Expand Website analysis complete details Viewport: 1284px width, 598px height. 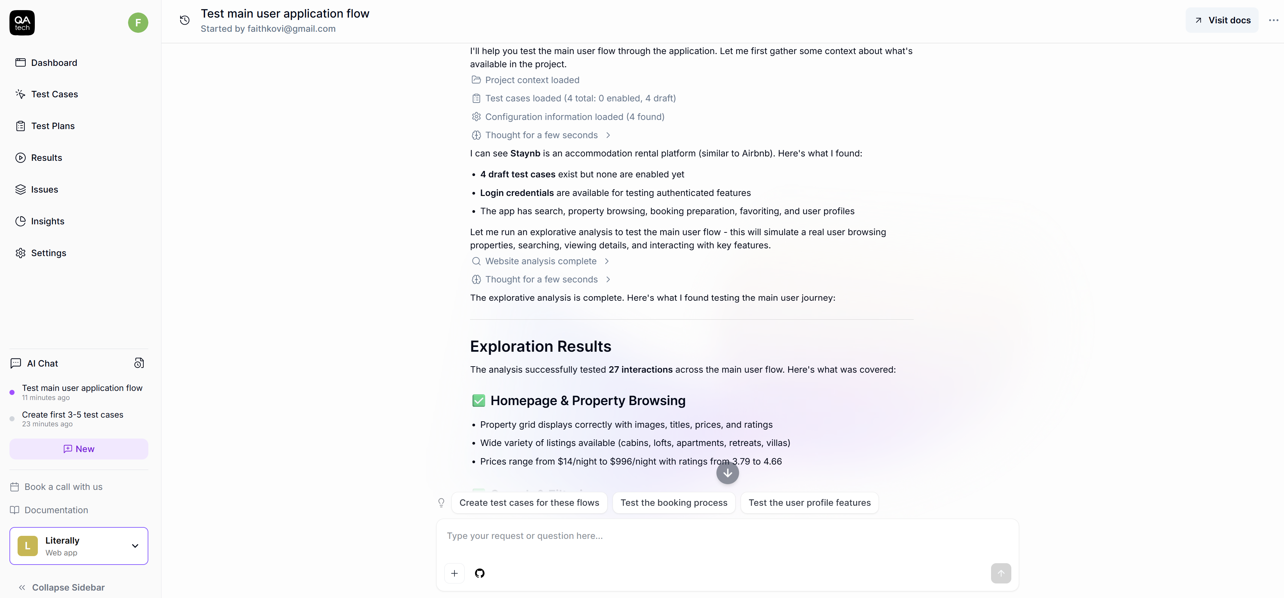[541, 261]
